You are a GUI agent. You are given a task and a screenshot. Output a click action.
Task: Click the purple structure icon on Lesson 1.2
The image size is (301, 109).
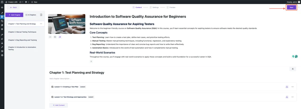287,97
